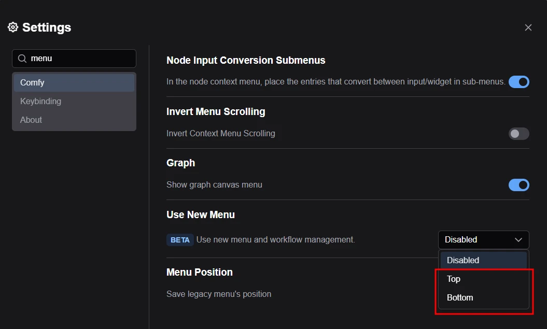Select the Comfy category in the sidebar

[x=74, y=83]
